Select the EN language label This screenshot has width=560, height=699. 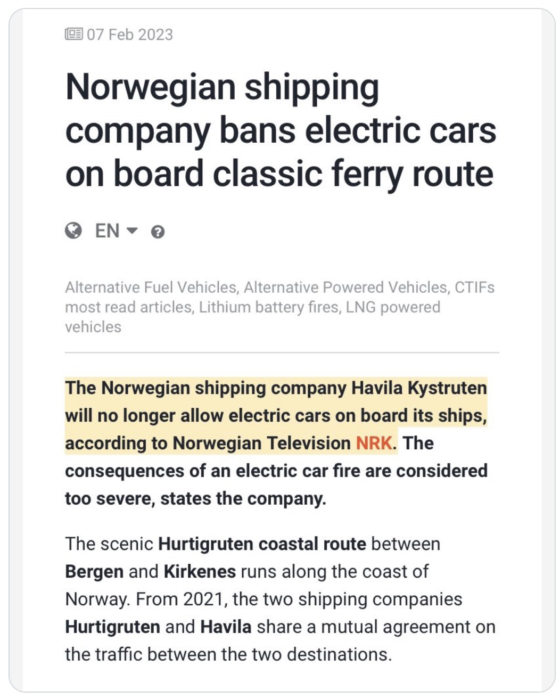pos(107,231)
